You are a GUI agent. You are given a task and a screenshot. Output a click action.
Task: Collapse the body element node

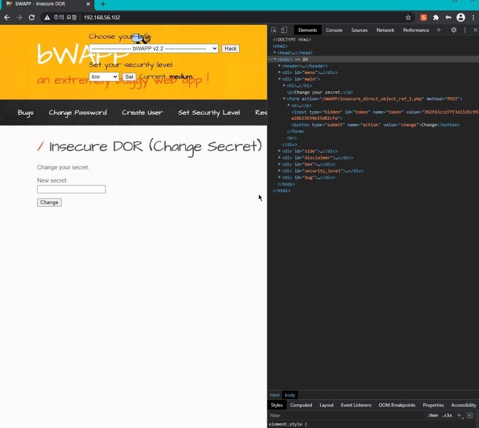pyautogui.click(x=275, y=60)
